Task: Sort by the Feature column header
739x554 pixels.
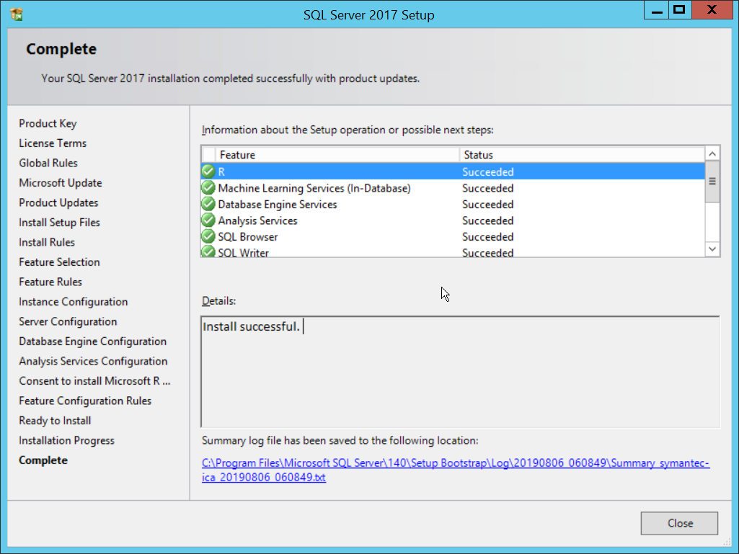Action: (x=337, y=155)
